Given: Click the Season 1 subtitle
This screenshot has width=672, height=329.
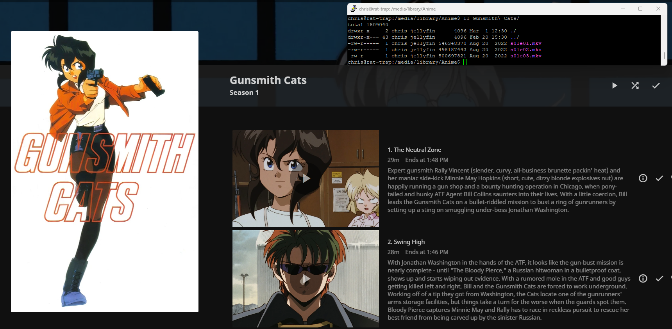Looking at the screenshot, I should click(244, 92).
